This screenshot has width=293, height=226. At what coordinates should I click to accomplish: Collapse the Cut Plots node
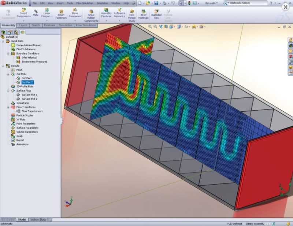point(8,74)
